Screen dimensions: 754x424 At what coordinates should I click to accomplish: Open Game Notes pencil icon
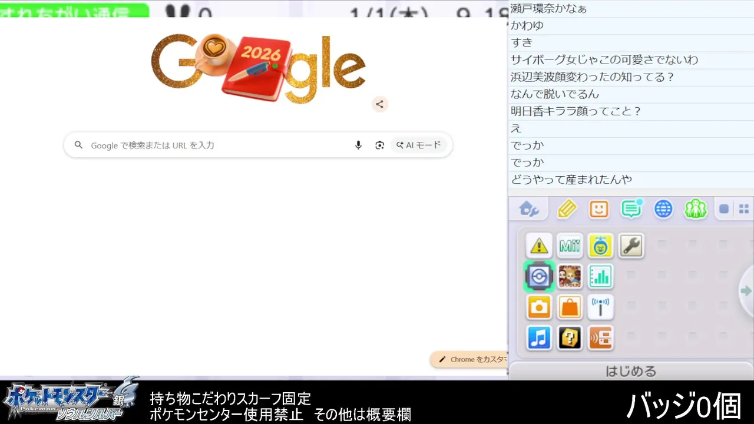pyautogui.click(x=567, y=209)
